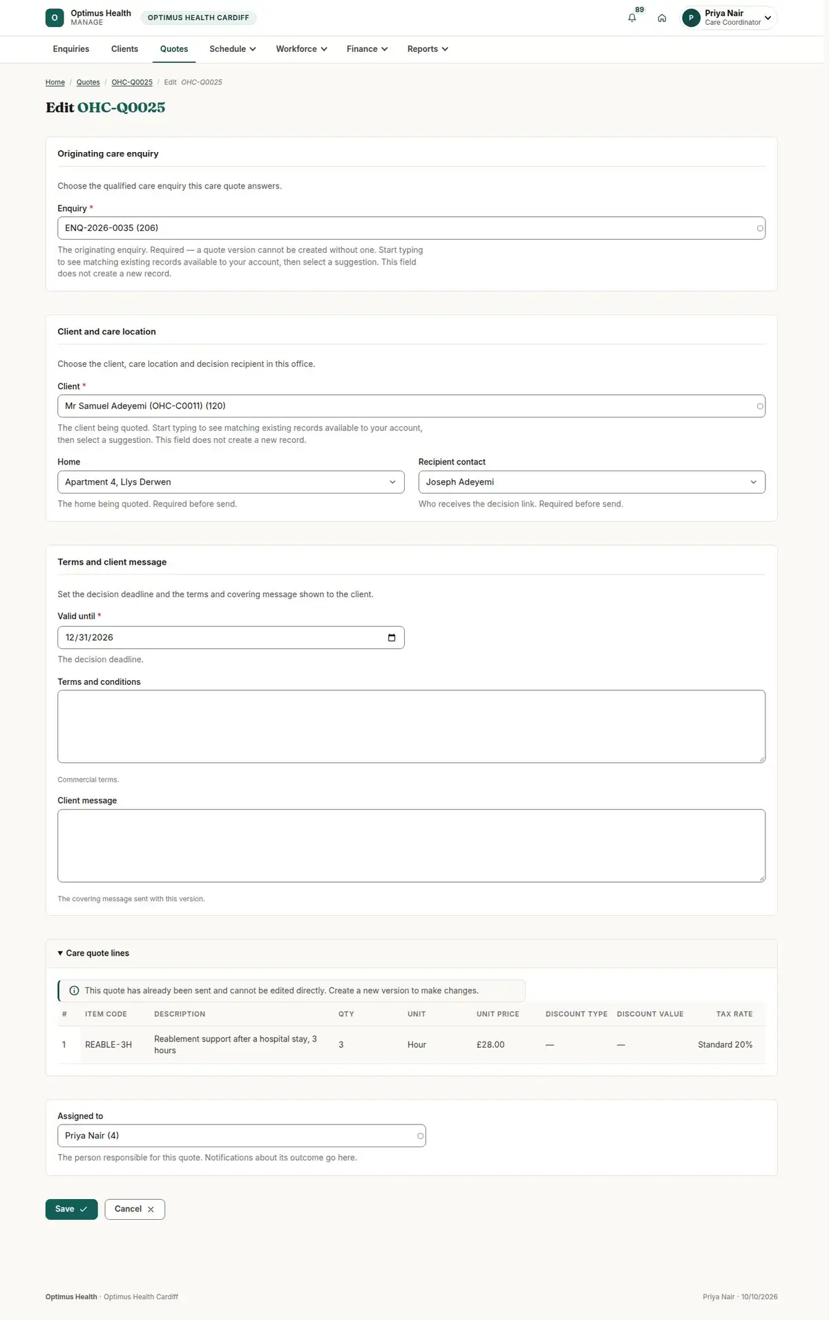Go to the Enquiries tab
Image resolution: width=829 pixels, height=1320 pixels.
point(71,49)
